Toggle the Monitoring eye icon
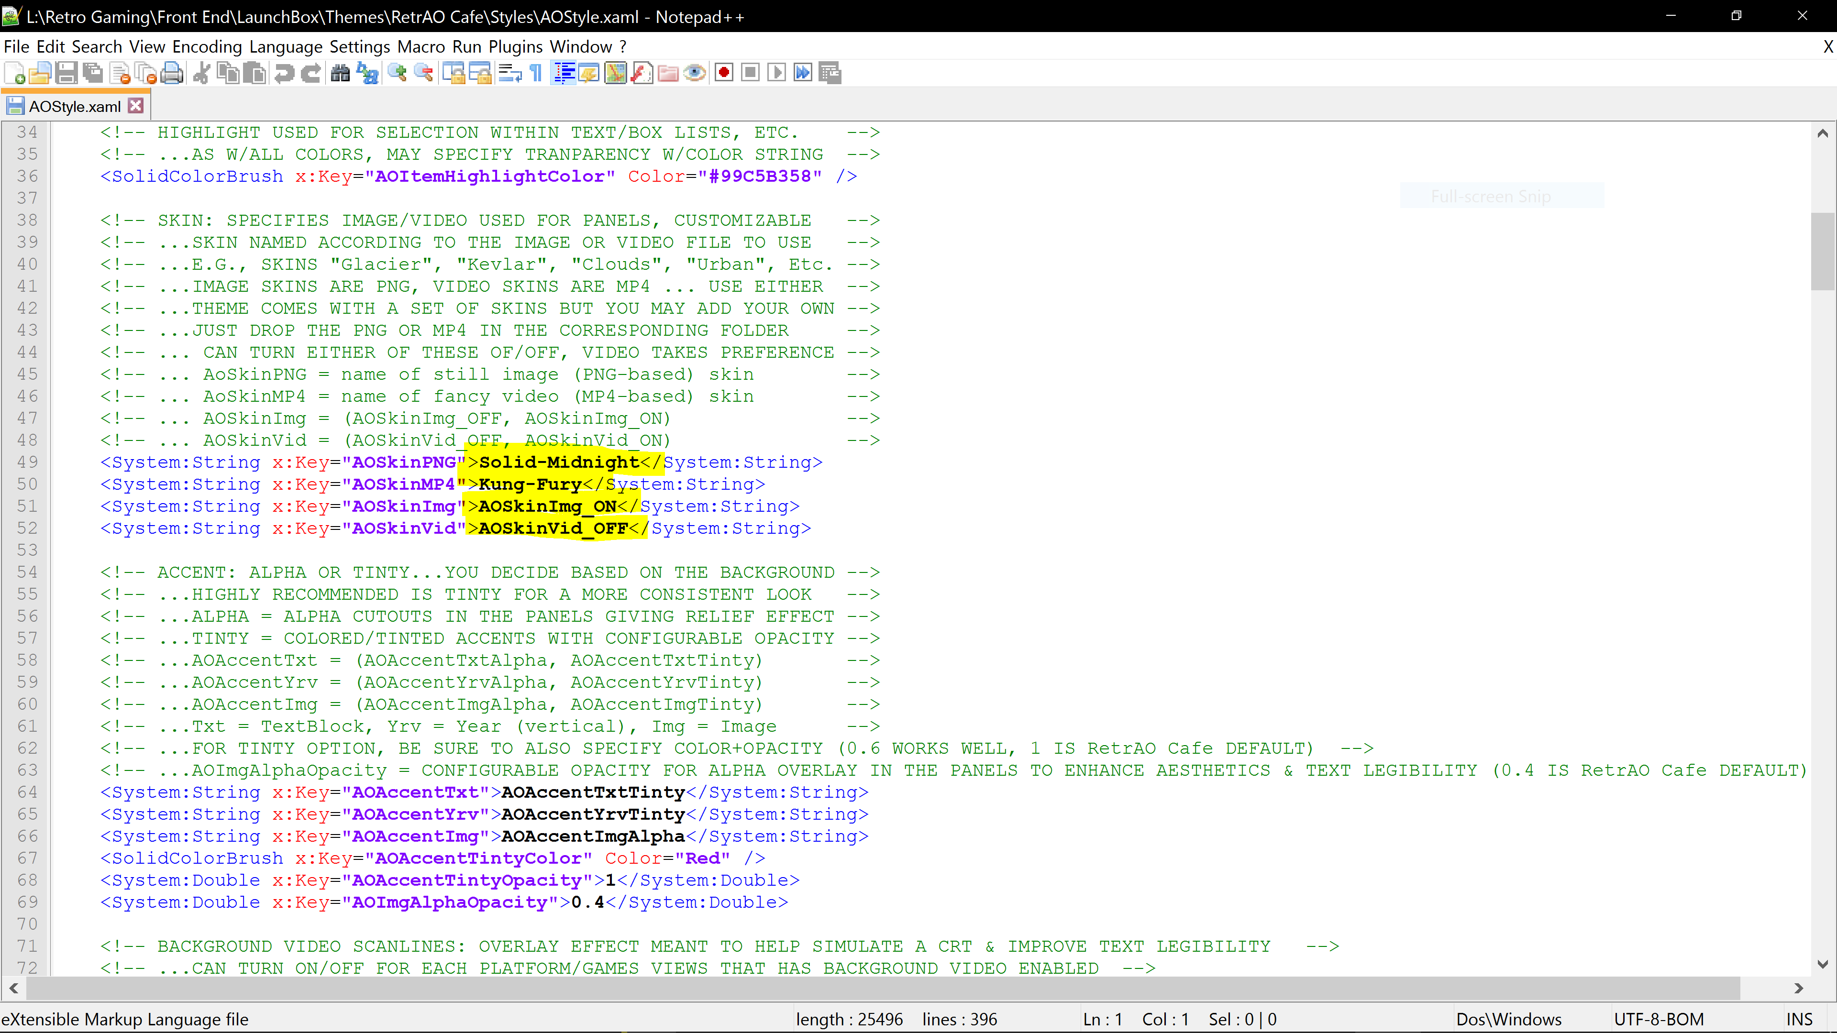 coord(695,73)
